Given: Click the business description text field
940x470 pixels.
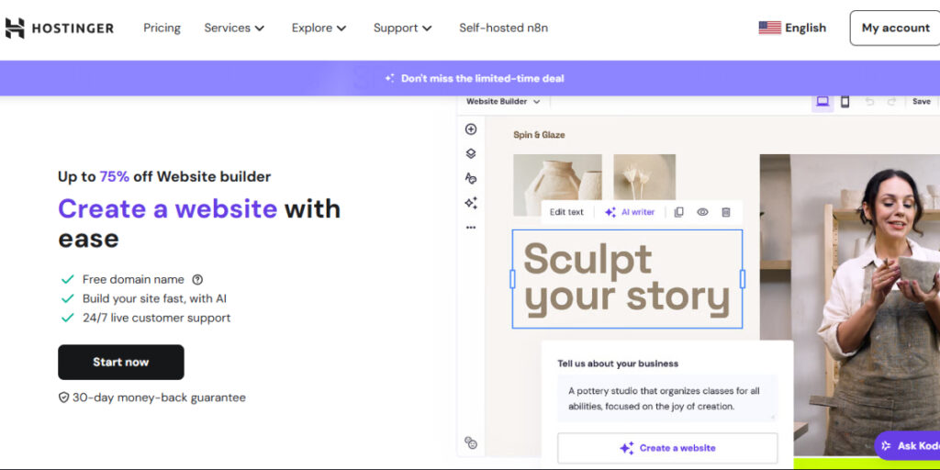Looking at the screenshot, I should 666,398.
